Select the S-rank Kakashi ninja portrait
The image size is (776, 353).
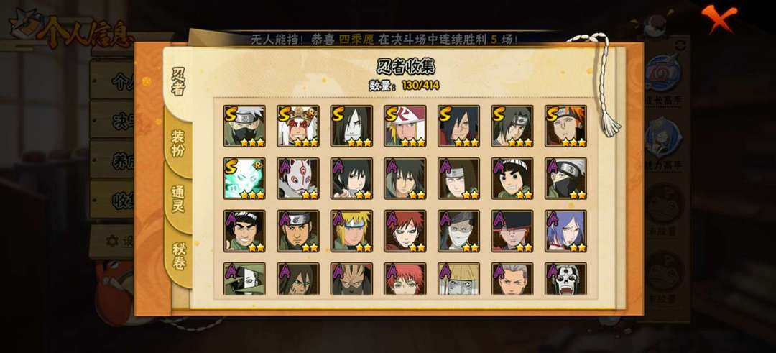tap(244, 126)
